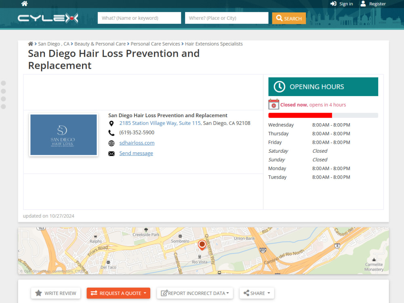Open the Write Review button
This screenshot has width=404, height=303.
point(56,293)
